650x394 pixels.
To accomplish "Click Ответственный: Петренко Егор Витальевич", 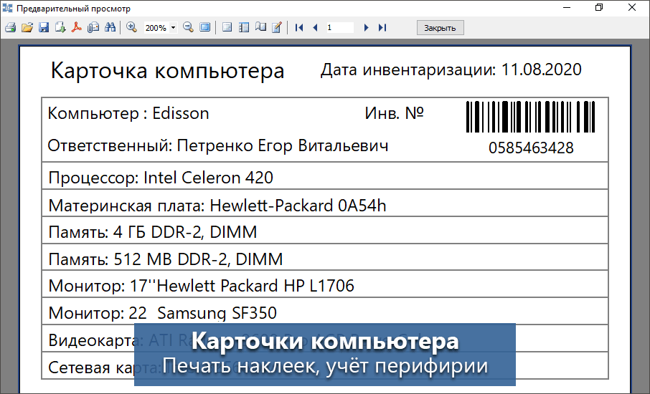I will click(218, 145).
